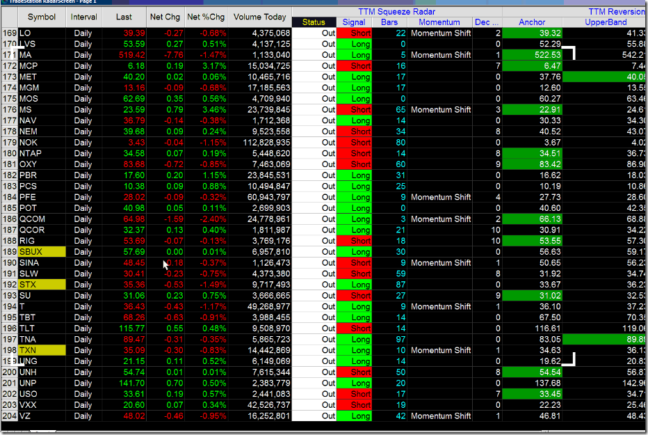Sort by the Symbol column header
Screen dimensions: 648x435
41,17
